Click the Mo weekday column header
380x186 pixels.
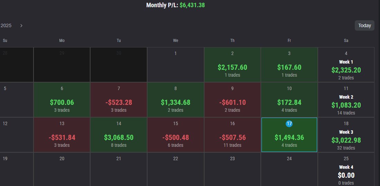coord(62,41)
